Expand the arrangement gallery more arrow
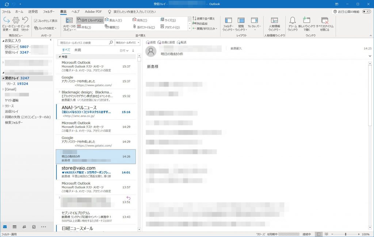The image size is (374, 237). click(190, 28)
